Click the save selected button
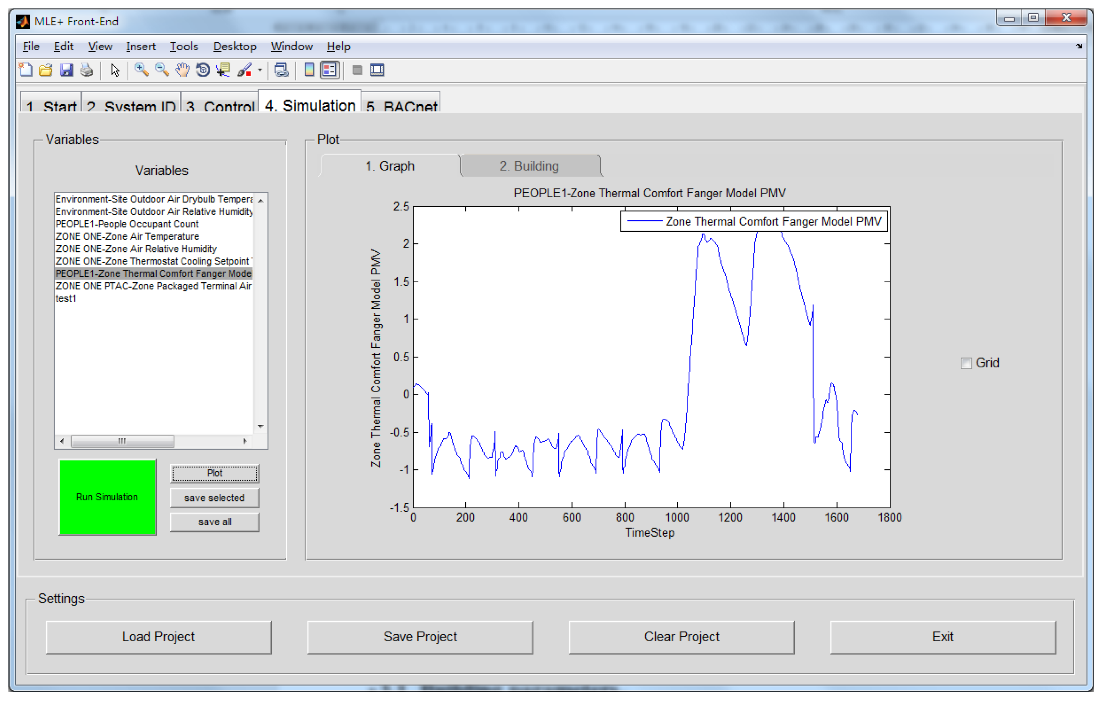Viewport: 1104px width, 701px height. [214, 498]
